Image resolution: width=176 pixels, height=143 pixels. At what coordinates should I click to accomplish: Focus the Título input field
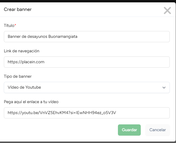pos(87,37)
